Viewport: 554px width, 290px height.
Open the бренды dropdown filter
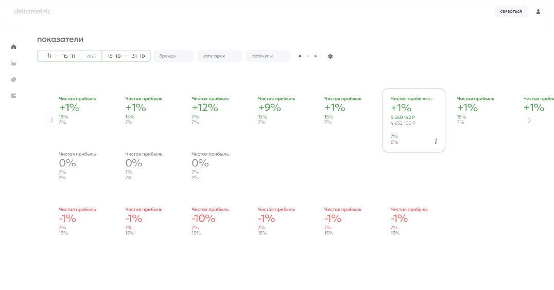click(174, 56)
